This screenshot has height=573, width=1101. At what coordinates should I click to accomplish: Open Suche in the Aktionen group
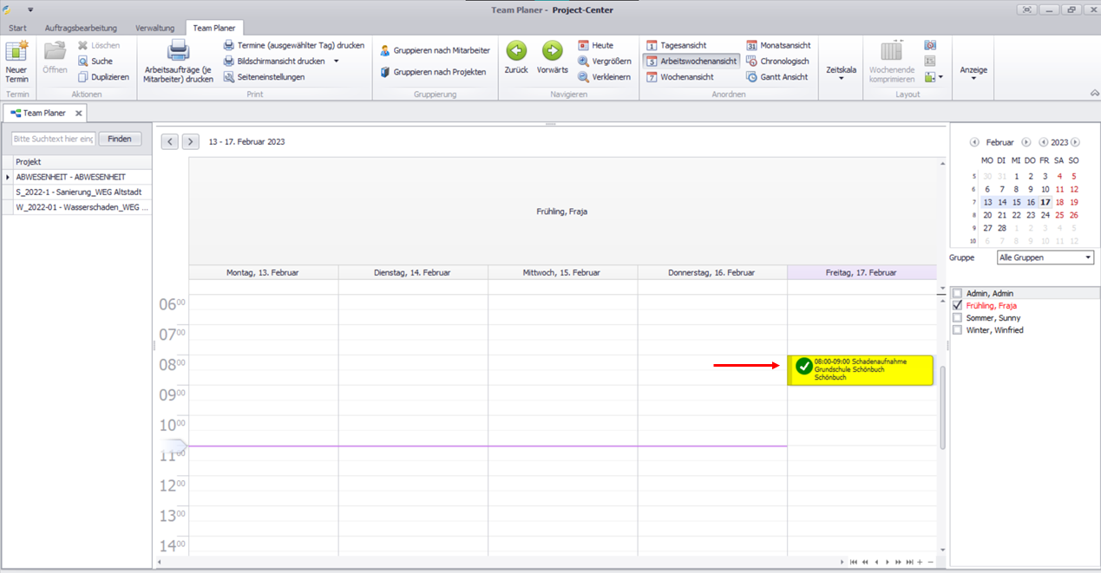coord(95,62)
